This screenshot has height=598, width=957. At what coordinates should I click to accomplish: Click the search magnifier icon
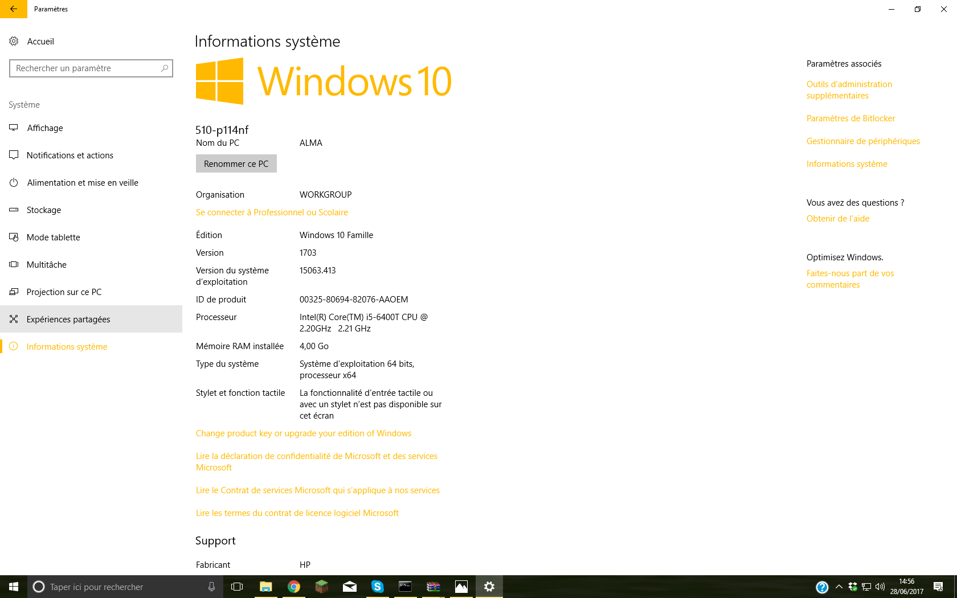165,68
